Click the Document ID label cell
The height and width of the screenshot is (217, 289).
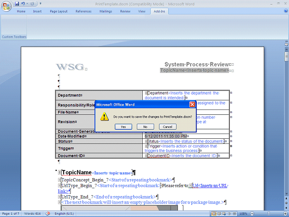click(99, 156)
